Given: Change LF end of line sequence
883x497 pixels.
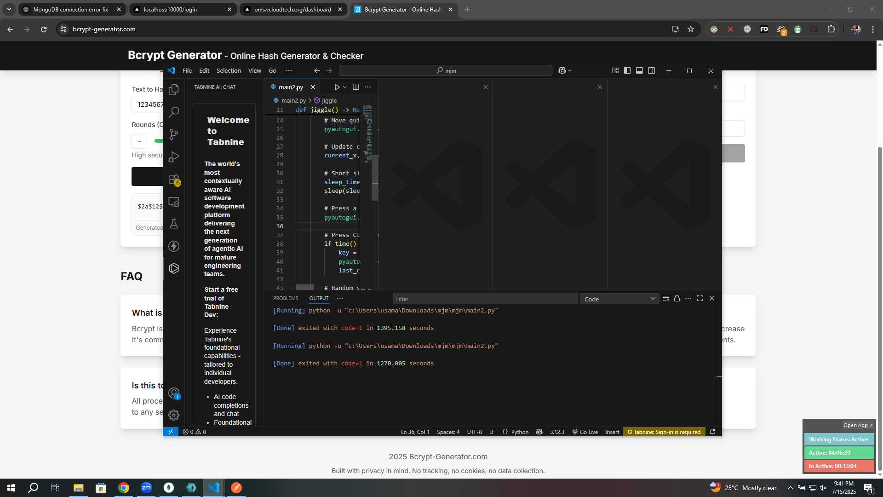Looking at the screenshot, I should (492, 432).
